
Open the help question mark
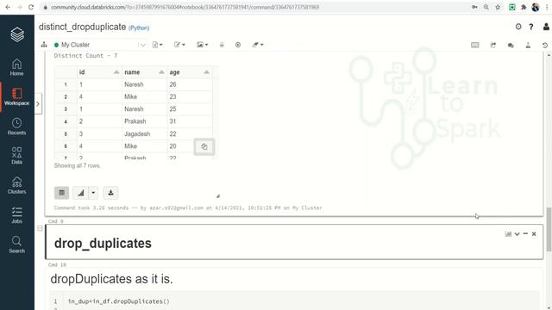coord(531,27)
